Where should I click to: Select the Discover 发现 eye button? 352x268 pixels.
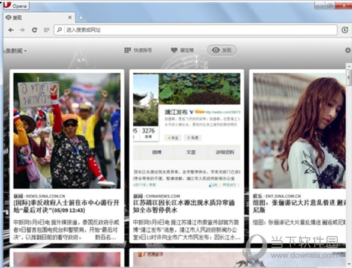[x=222, y=50]
